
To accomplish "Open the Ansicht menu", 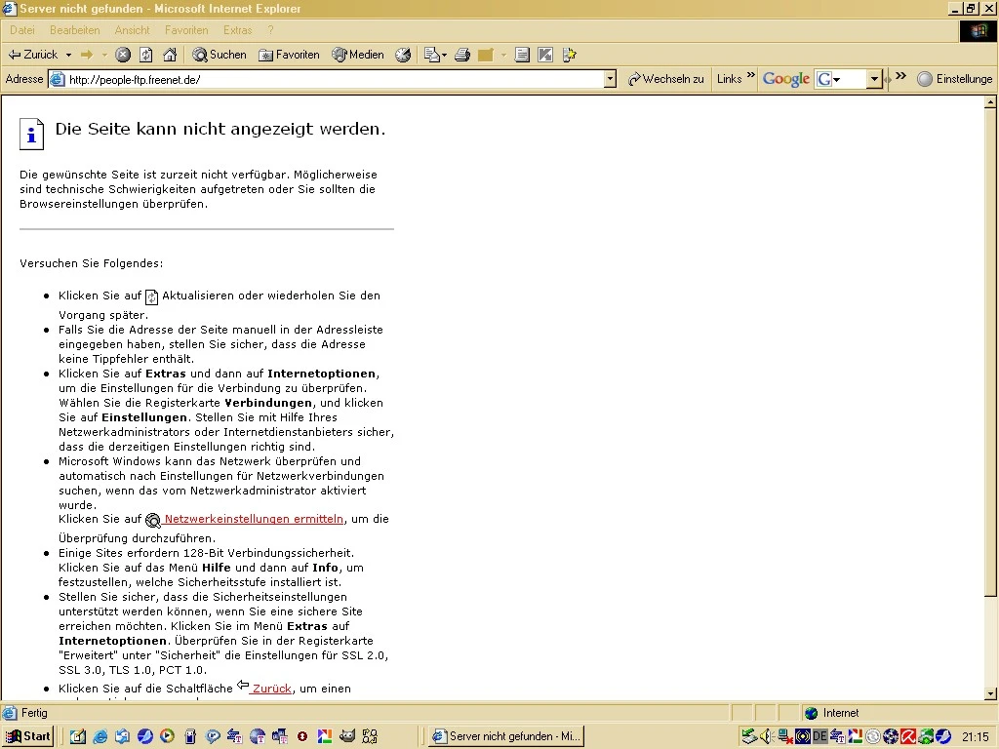I will click(x=132, y=30).
